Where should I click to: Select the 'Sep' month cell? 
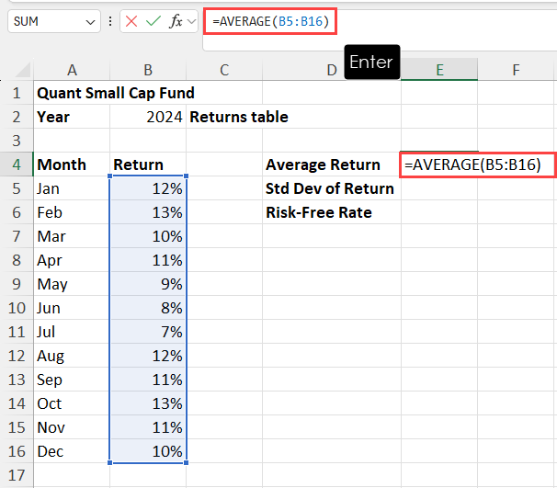[x=72, y=380]
